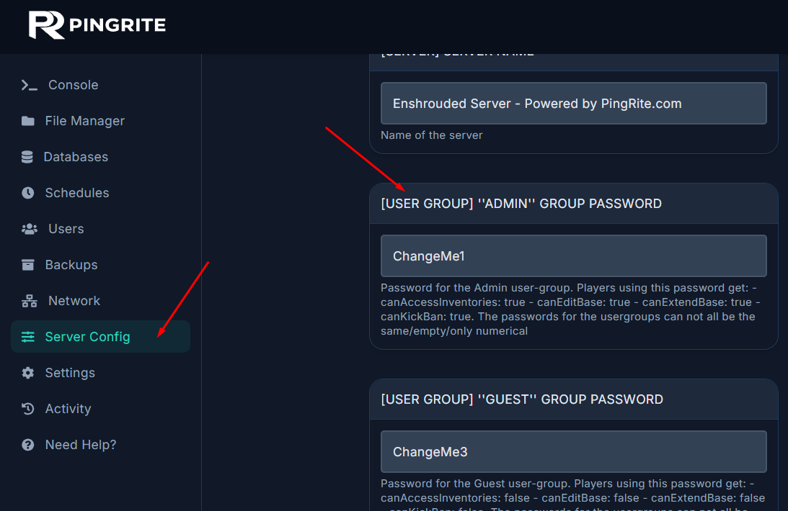
Task: Go to File Manager section
Action: [x=84, y=121]
